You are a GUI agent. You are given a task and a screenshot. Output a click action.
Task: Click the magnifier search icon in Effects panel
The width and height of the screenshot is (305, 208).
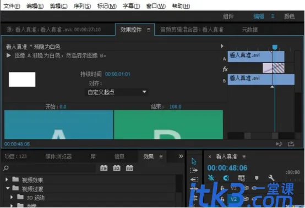(x=6, y=168)
